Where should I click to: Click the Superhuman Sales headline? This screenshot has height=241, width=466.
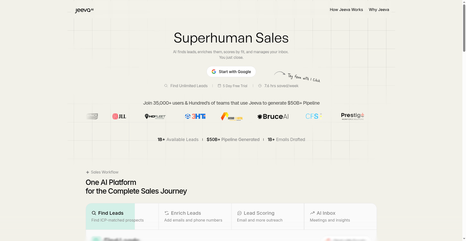coord(231,38)
